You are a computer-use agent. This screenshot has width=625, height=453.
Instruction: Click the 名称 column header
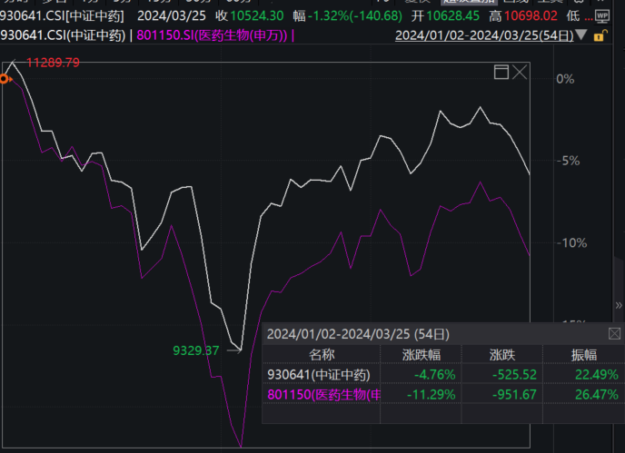click(322, 354)
